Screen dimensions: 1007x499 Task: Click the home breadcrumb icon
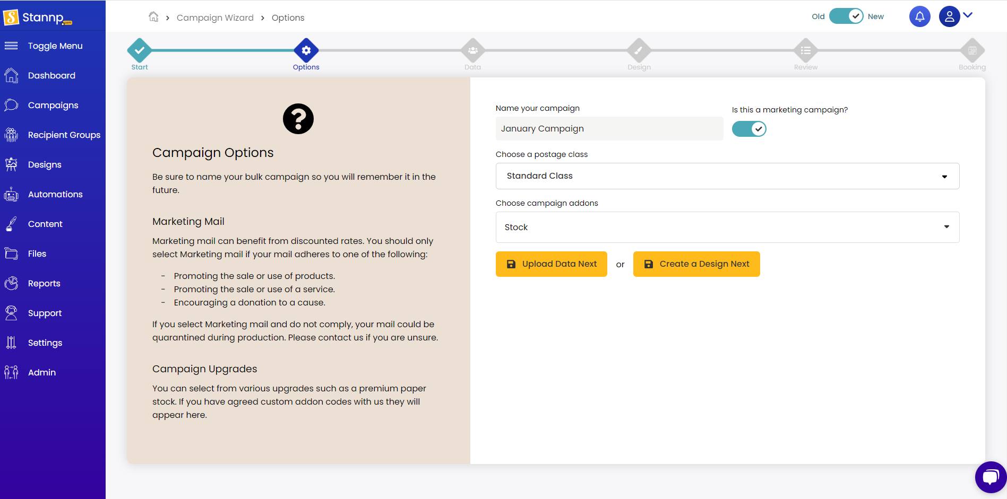(153, 17)
